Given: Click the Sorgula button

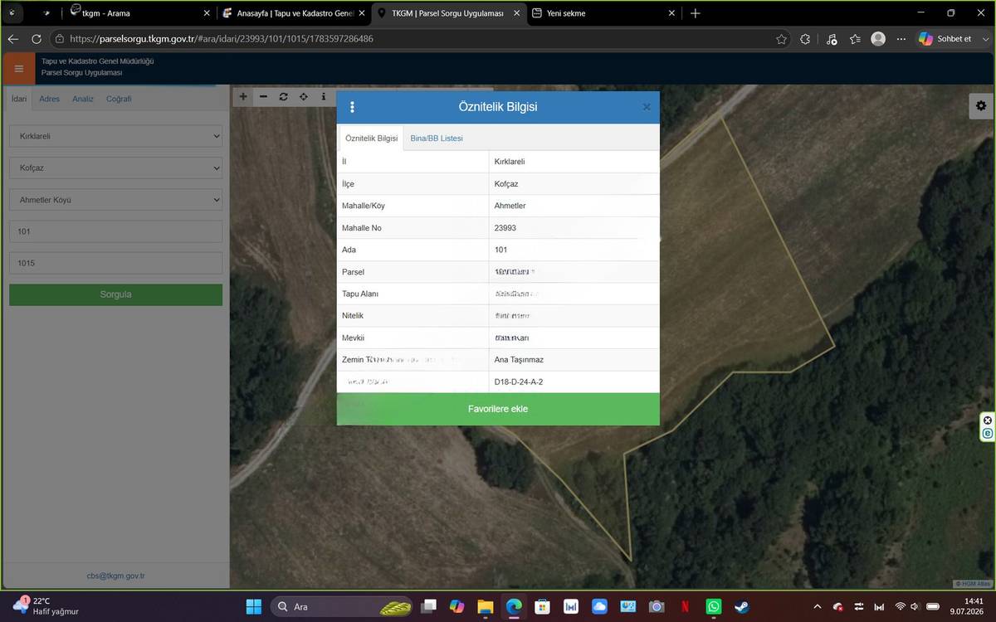Looking at the screenshot, I should pos(116,294).
